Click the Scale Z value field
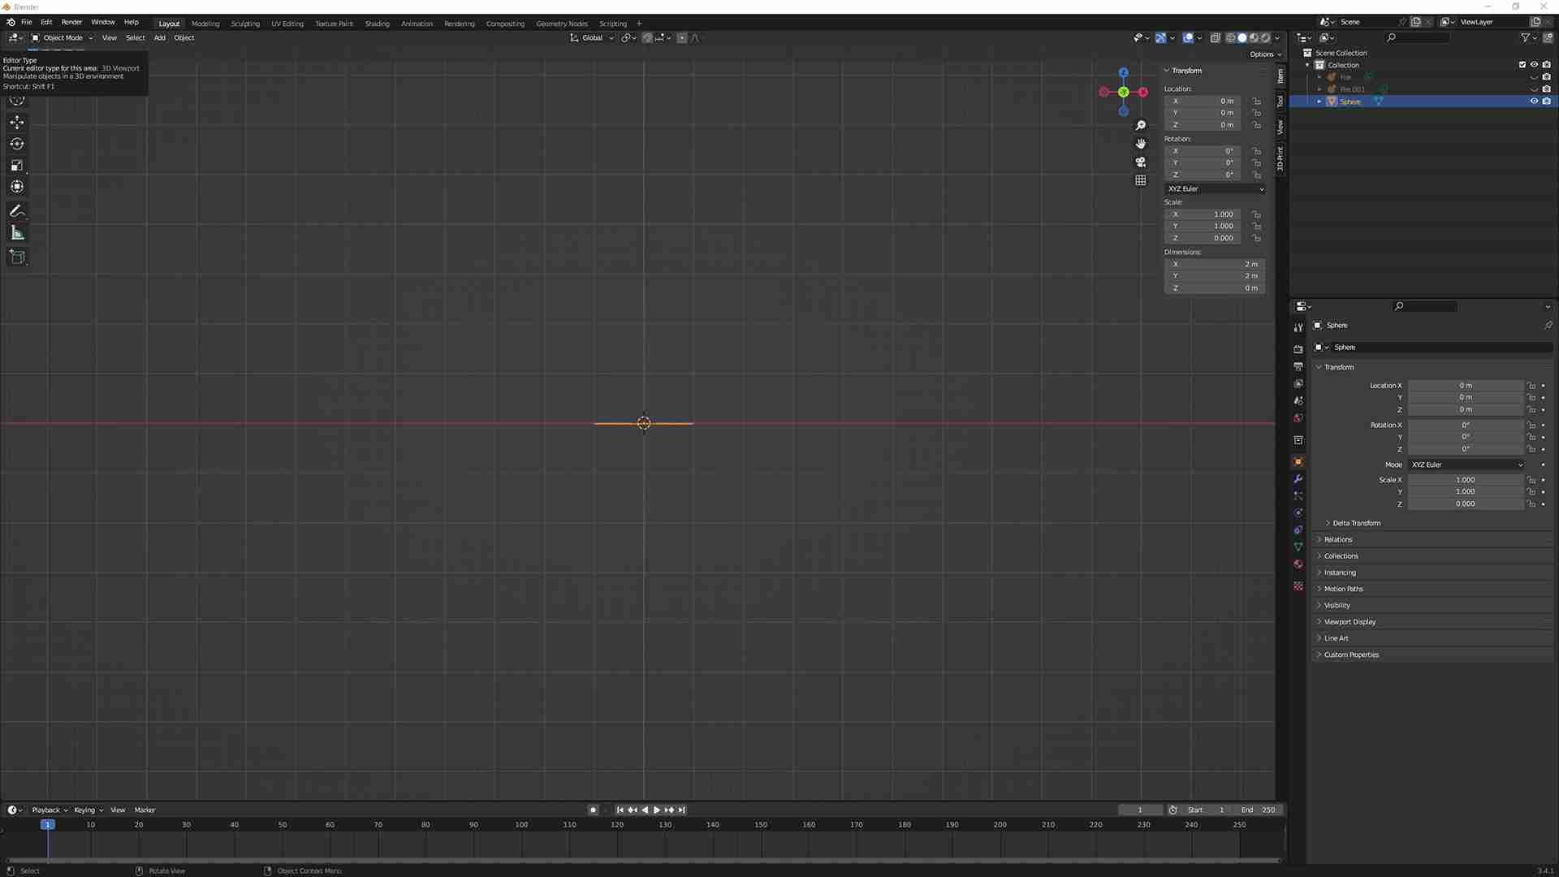This screenshot has height=877, width=1559. (1465, 503)
